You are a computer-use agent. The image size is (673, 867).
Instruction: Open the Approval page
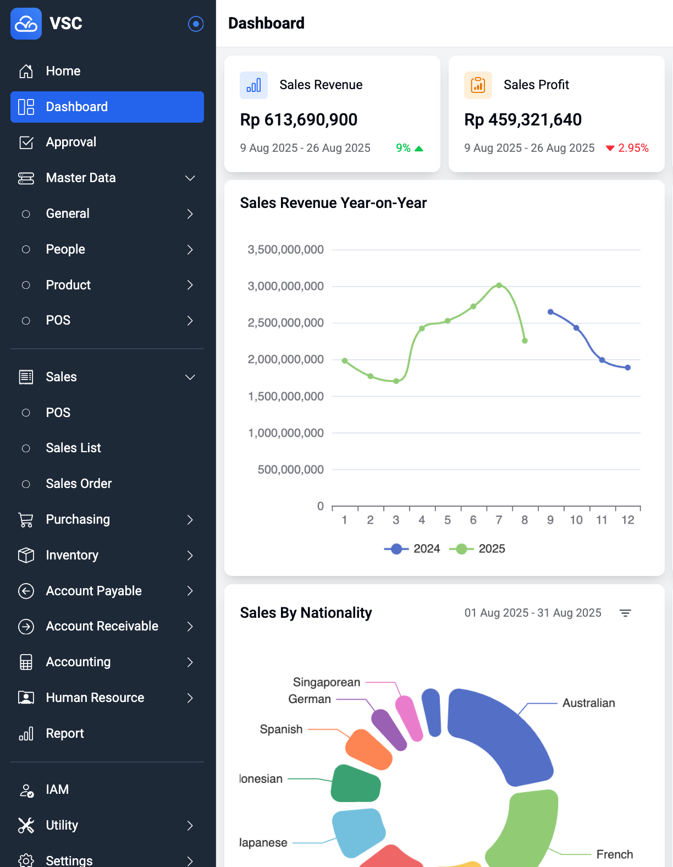tap(107, 142)
